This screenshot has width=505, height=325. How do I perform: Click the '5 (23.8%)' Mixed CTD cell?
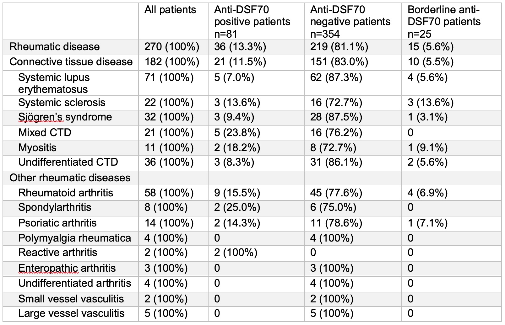(237, 133)
